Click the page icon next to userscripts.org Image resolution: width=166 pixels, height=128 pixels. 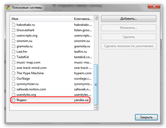[x=14, y=35]
